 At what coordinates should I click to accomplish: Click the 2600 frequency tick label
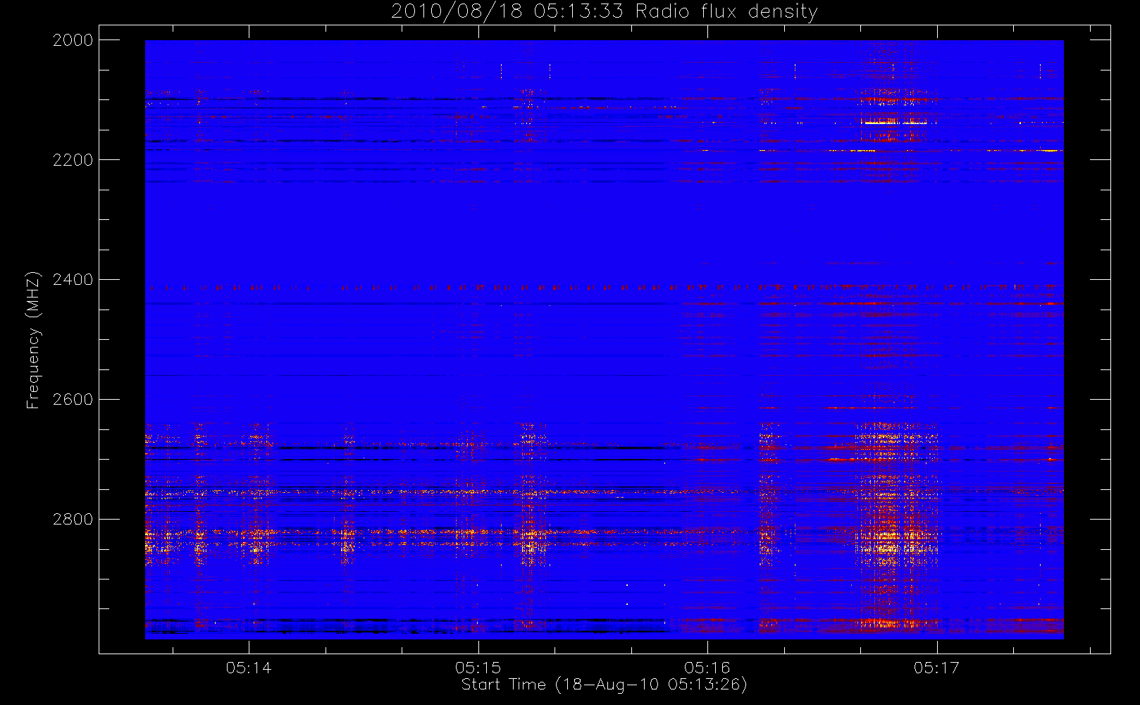coord(73,400)
